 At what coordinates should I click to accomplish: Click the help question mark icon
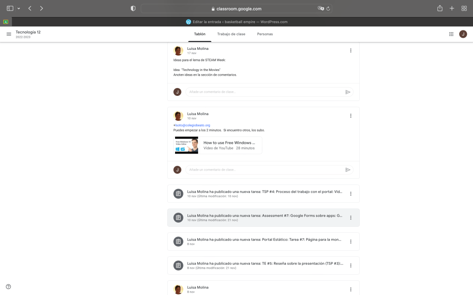click(x=8, y=286)
